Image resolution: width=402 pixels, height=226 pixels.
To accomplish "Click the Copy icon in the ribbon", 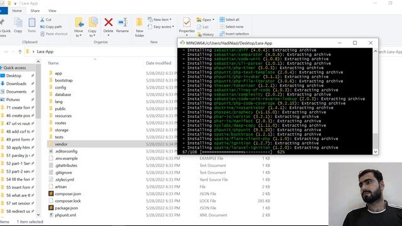I will point(18,23).
